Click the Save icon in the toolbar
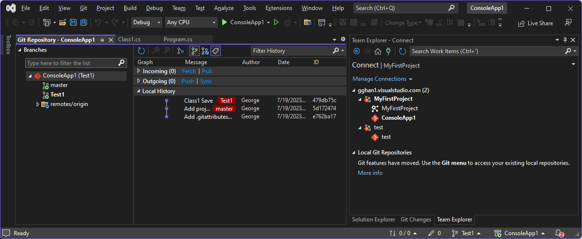 [73, 22]
